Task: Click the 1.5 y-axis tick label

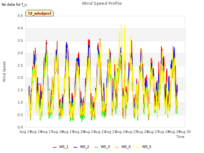Action: click(20, 90)
